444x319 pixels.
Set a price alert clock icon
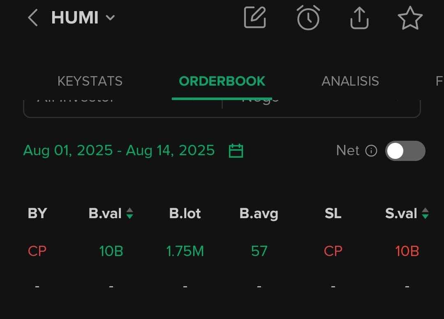(x=308, y=18)
